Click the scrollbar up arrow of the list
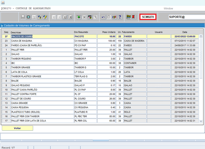The width and height of the screenshot is (205, 149). pyautogui.click(x=201, y=36)
